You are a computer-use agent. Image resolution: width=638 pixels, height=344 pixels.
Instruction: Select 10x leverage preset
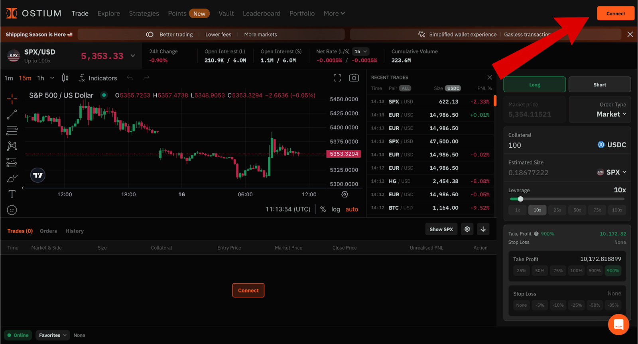point(538,210)
